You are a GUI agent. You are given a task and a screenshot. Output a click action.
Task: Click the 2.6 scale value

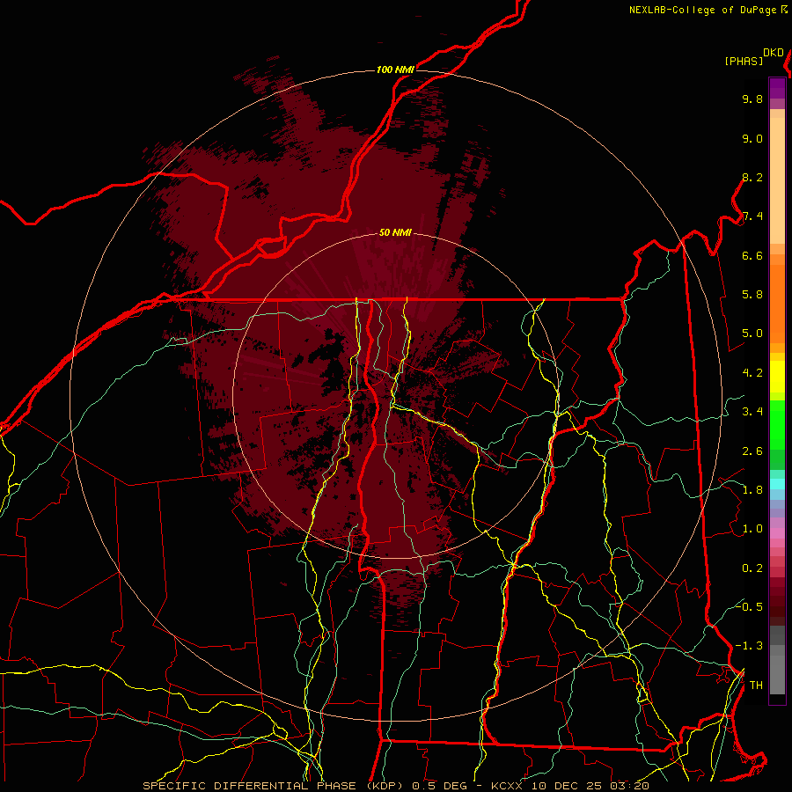pos(752,451)
